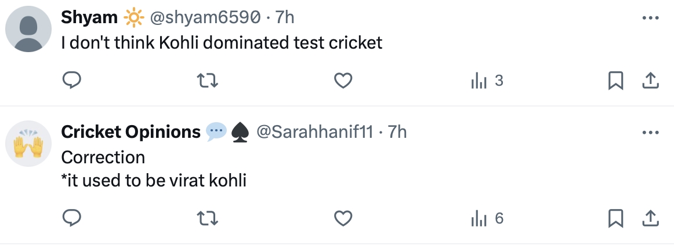Reply to Shyam's Kohli tweet

71,81
